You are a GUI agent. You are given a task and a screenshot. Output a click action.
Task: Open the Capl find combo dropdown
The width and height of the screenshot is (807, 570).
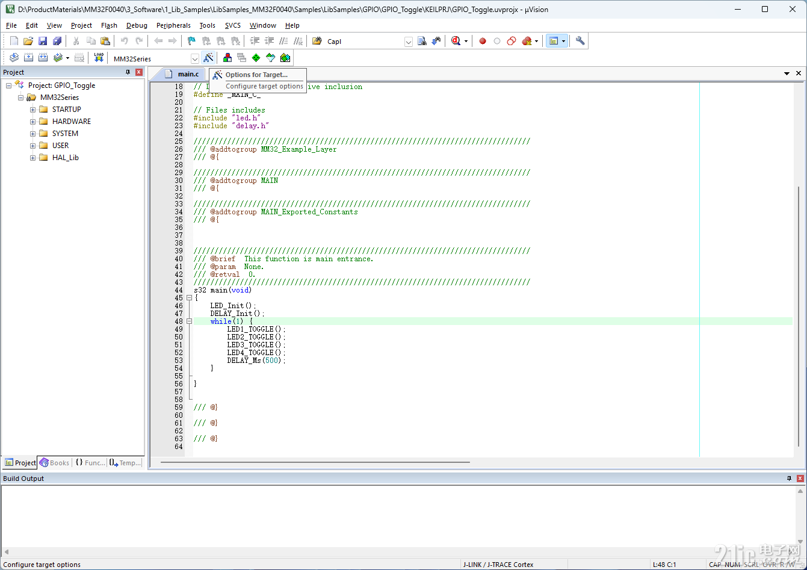coord(409,42)
